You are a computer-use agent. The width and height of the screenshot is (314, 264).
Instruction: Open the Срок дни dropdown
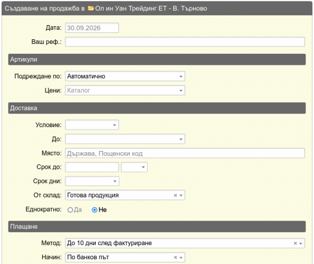(92, 181)
